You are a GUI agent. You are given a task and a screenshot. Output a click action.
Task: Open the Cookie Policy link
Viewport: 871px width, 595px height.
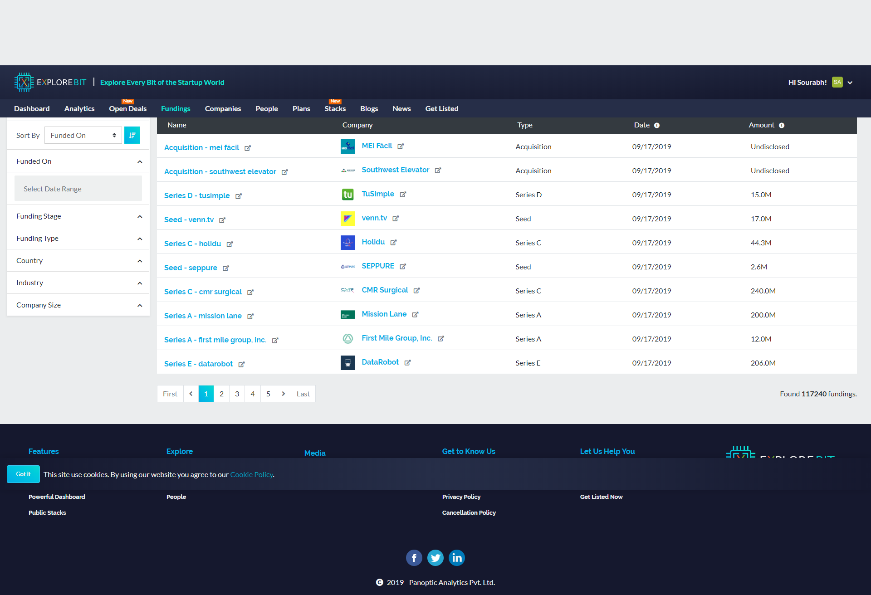click(x=251, y=474)
